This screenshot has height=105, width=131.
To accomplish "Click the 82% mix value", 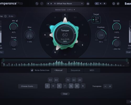I will point(14,32).
